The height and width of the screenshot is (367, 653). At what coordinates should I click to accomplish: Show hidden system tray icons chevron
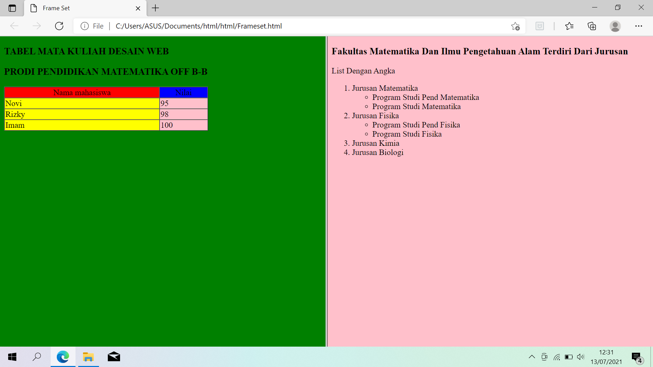click(532, 357)
